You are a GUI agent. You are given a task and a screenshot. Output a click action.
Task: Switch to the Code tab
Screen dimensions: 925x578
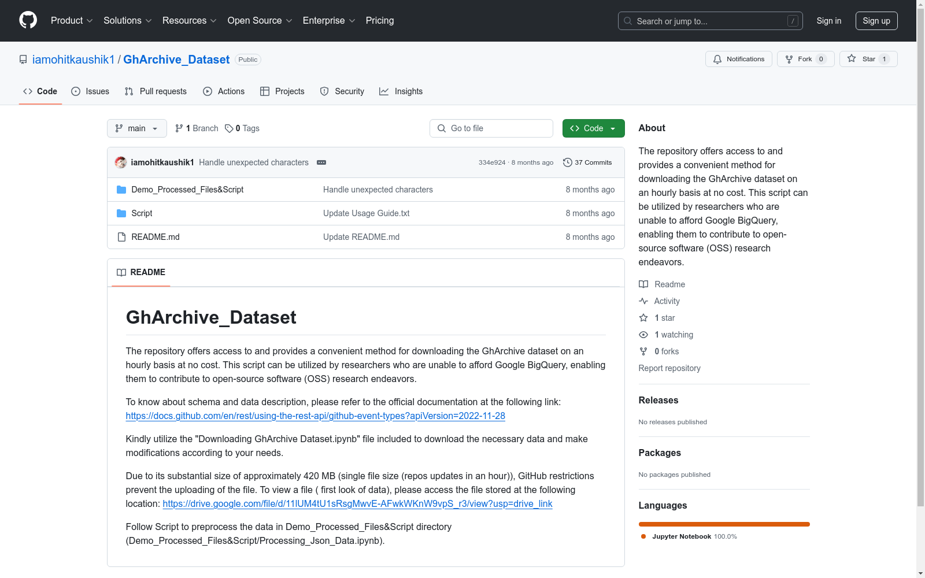(40, 91)
